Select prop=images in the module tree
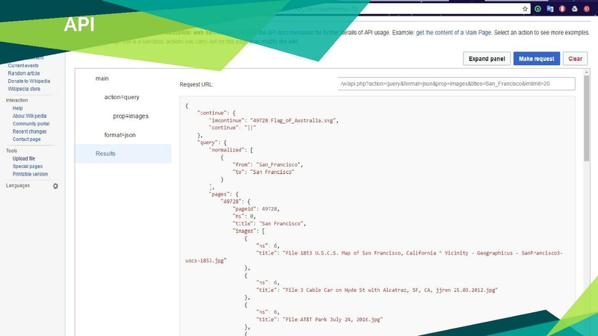This screenshot has height=336, width=598. (x=129, y=116)
